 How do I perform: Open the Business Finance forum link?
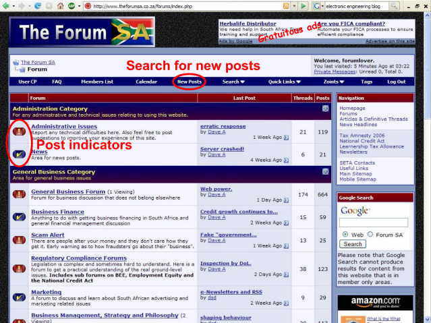click(58, 212)
